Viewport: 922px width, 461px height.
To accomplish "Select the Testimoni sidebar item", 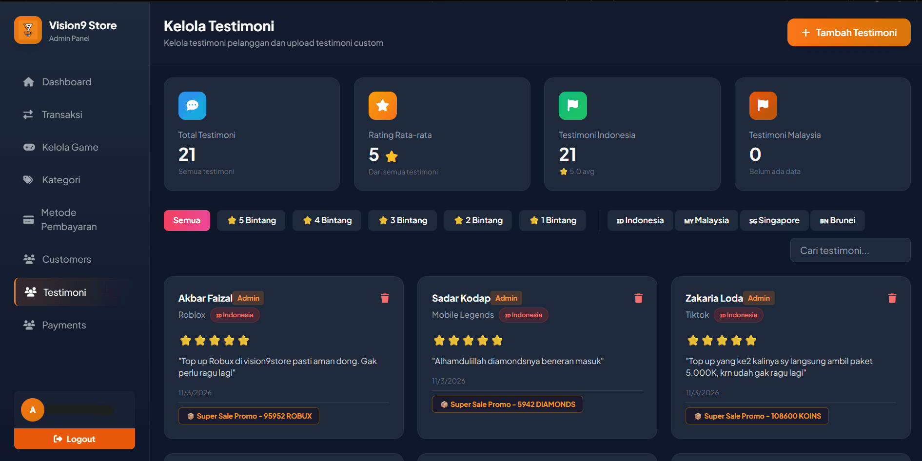I will pos(75,292).
